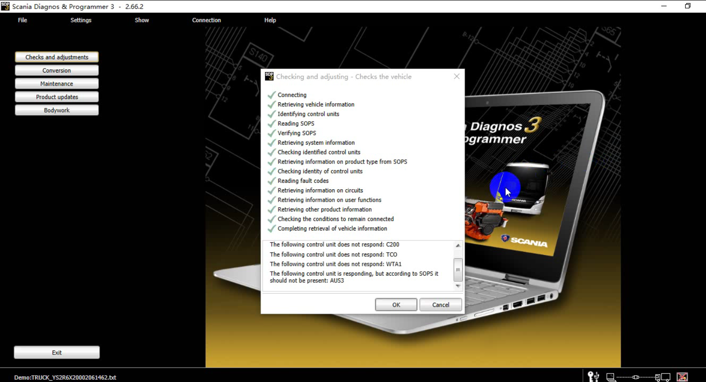The image size is (706, 382).
Task: Click checkmark beside Completing retrieval of vehicle information
Action: coord(271,228)
